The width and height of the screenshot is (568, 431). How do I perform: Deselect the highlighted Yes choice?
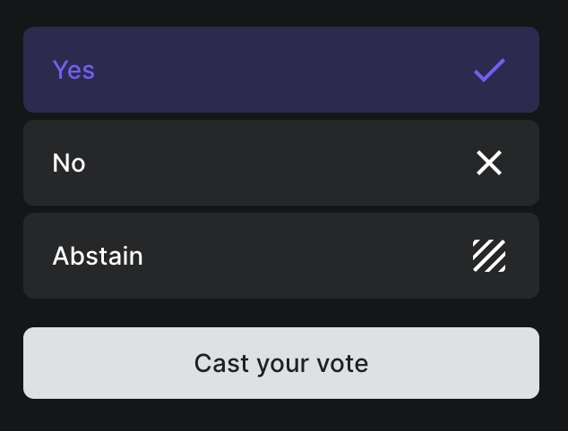(x=280, y=70)
